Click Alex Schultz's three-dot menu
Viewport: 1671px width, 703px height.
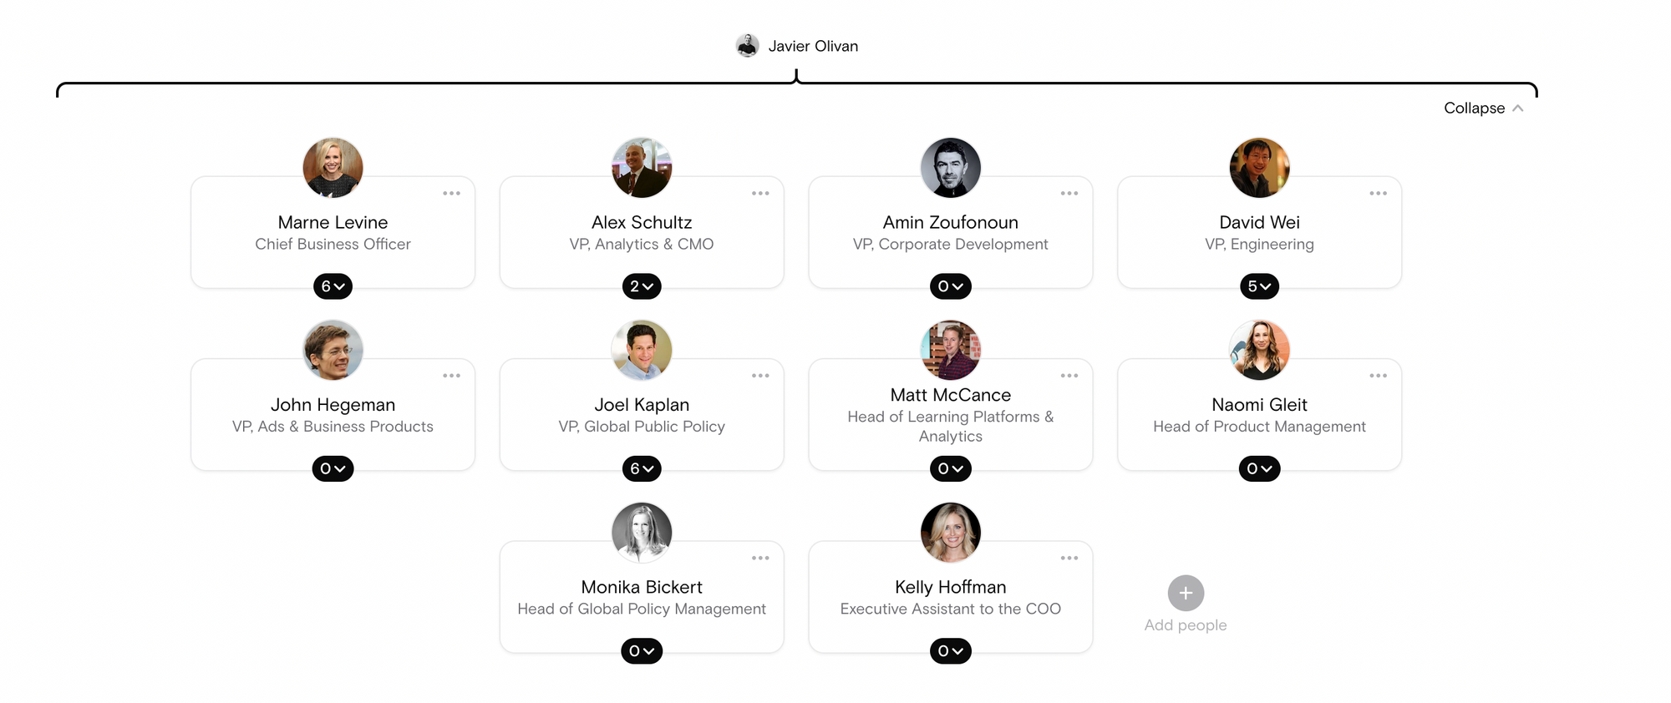[x=760, y=193]
